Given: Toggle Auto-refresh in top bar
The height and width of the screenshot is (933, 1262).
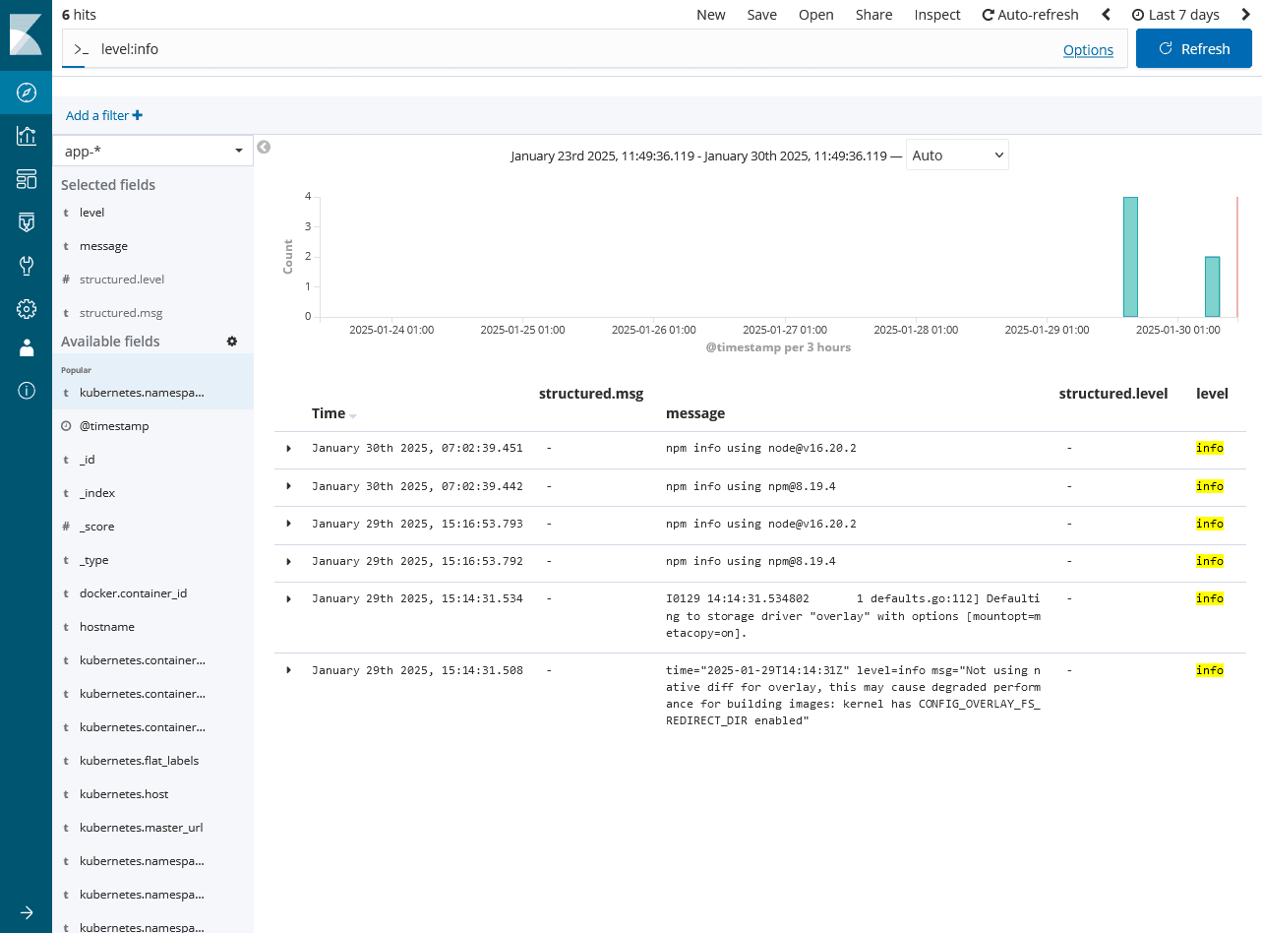Looking at the screenshot, I should coord(1030,15).
